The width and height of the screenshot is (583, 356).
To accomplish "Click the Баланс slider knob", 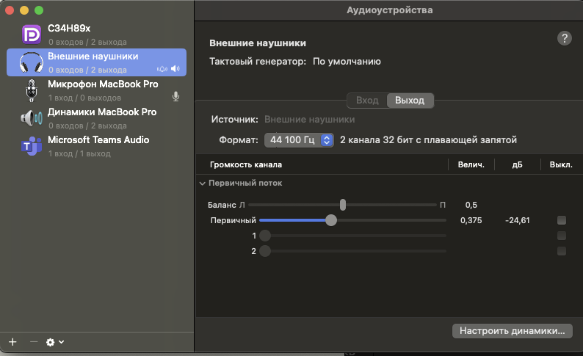I will (343, 205).
